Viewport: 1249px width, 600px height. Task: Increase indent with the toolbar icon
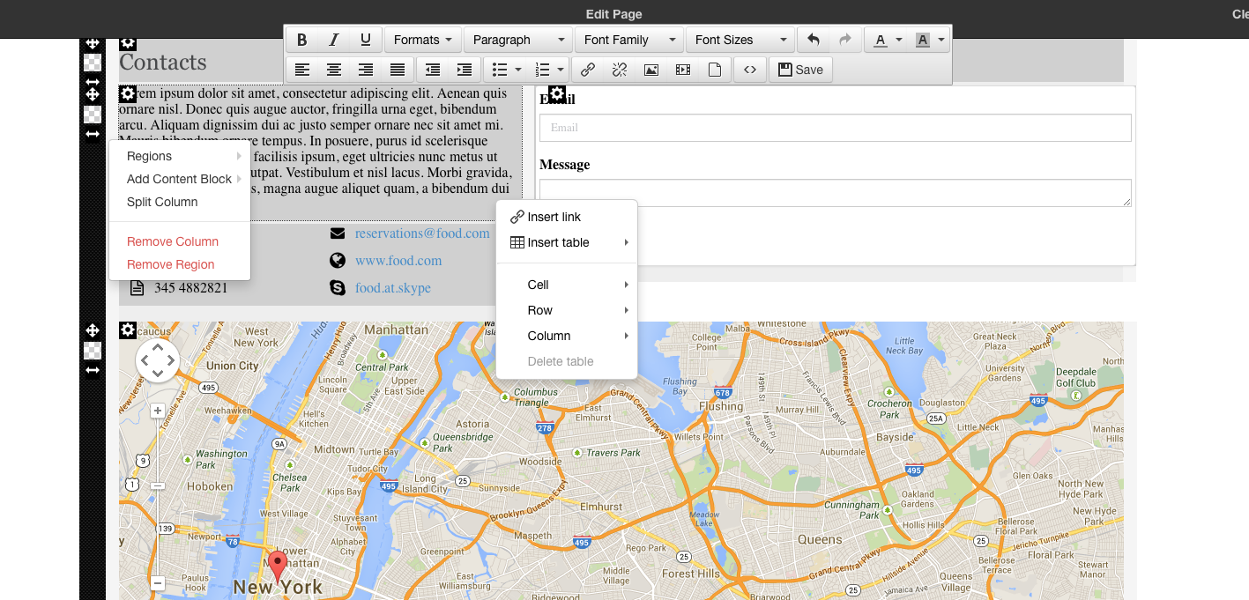(465, 70)
